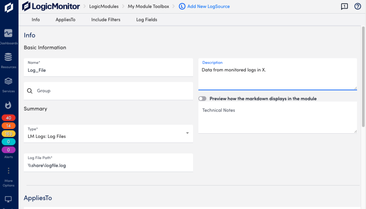
Task: Click the Basic Information heading
Action: 45,48
